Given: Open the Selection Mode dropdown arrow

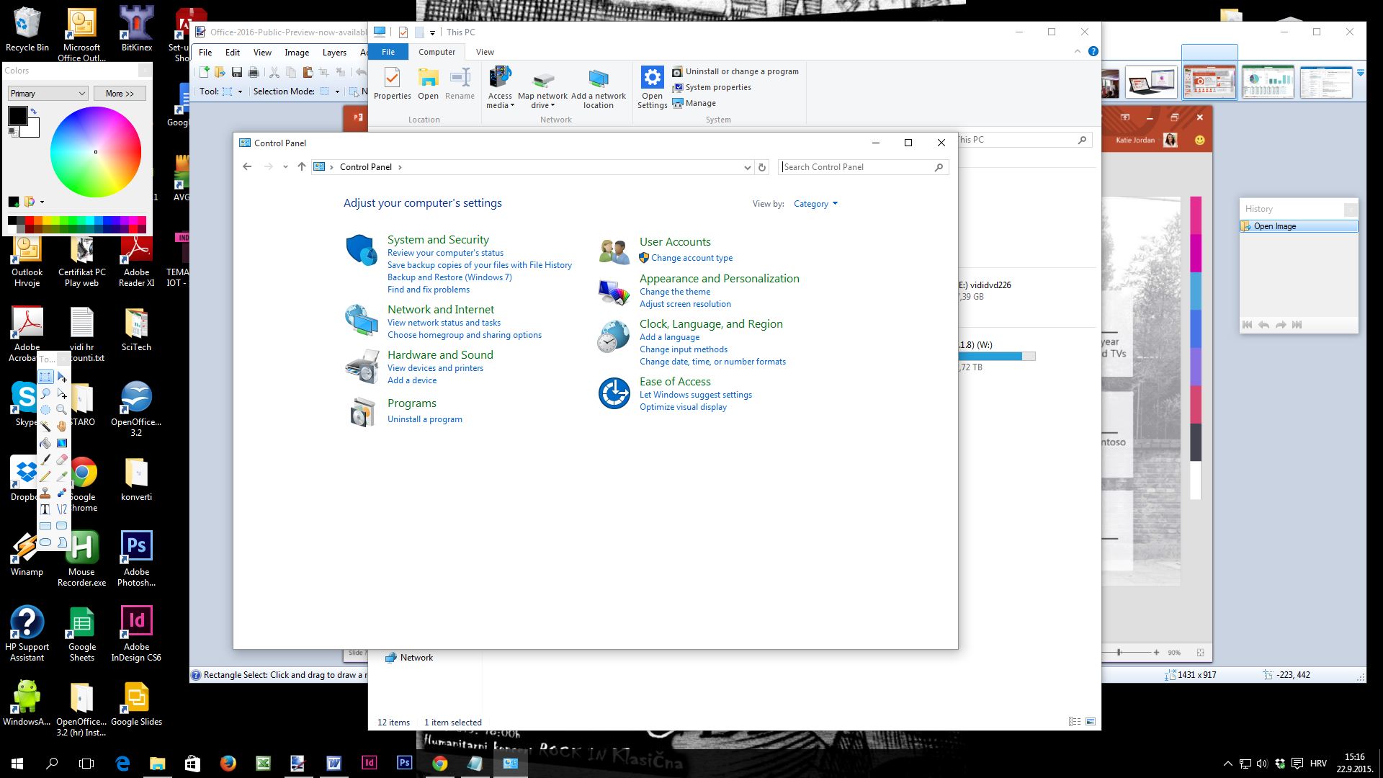Looking at the screenshot, I should (337, 91).
